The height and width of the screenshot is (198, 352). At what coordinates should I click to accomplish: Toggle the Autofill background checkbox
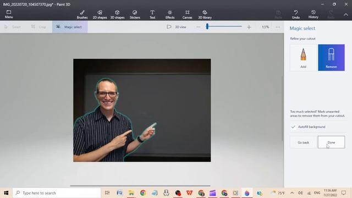coord(293,127)
